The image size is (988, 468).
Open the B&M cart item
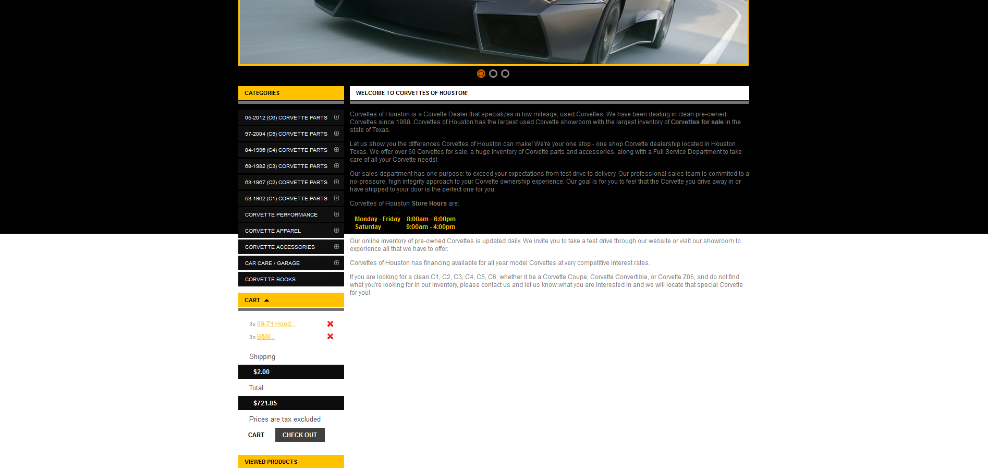(266, 337)
